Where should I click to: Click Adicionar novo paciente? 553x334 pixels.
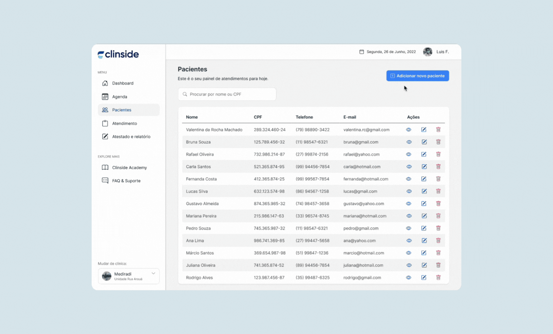click(417, 76)
